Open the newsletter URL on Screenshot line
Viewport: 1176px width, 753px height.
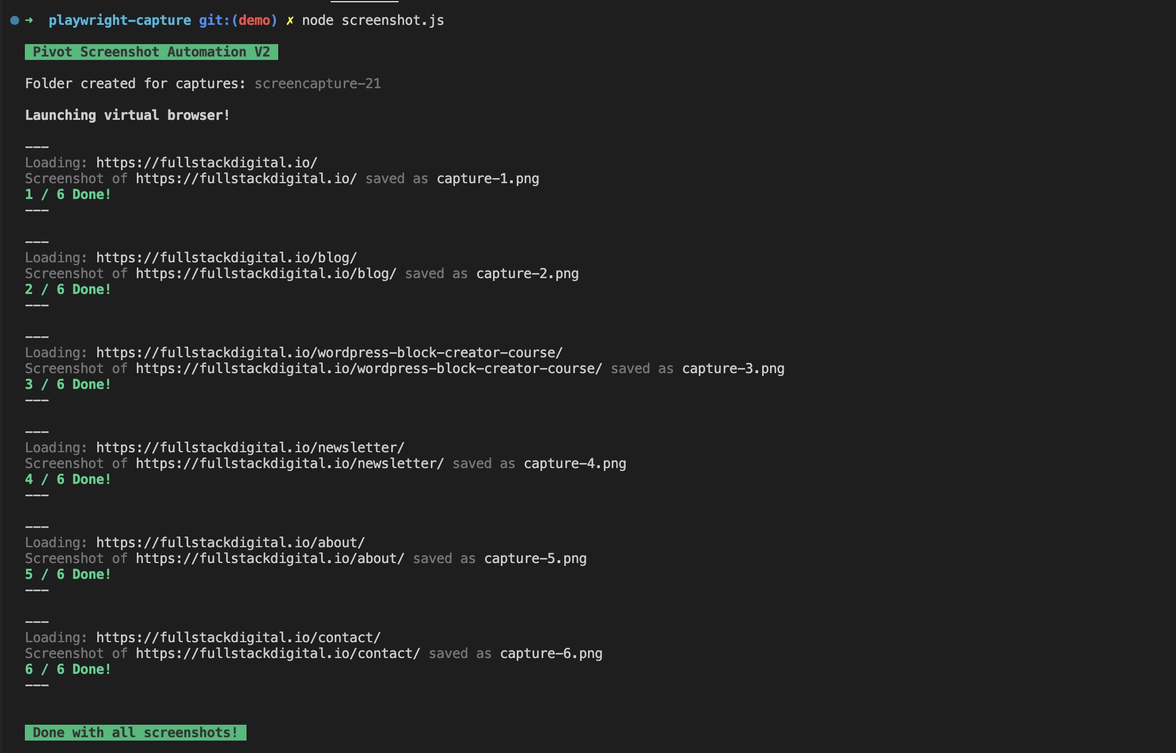point(289,464)
